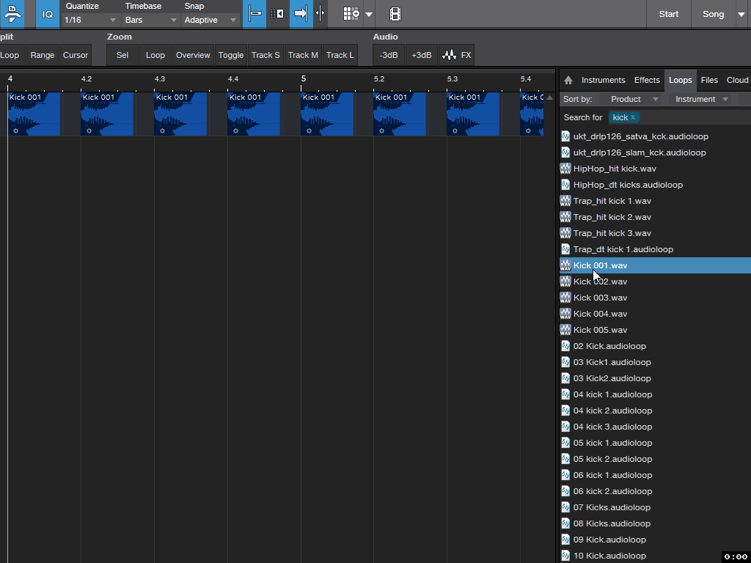Select Kick 001.wav in the list
This screenshot has height=563, width=751.
point(655,265)
